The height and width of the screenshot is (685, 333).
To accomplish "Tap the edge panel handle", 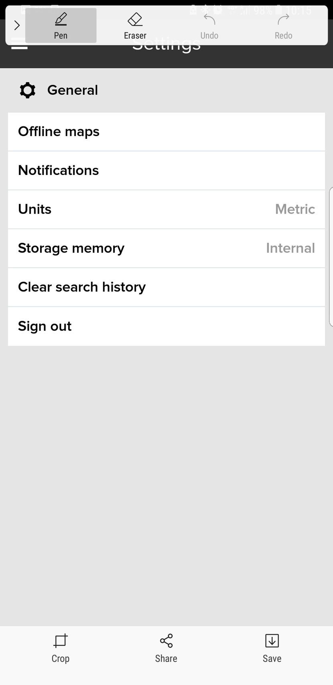I will [331, 257].
